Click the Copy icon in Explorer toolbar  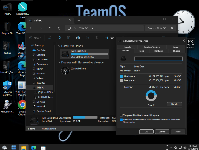tap(59, 38)
